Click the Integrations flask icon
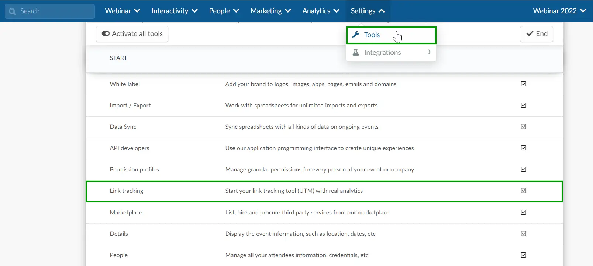Viewport: 593px width, 266px height. click(356, 52)
